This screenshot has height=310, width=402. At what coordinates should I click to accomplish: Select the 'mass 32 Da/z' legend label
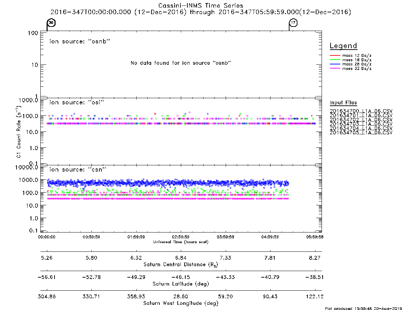pos(357,69)
